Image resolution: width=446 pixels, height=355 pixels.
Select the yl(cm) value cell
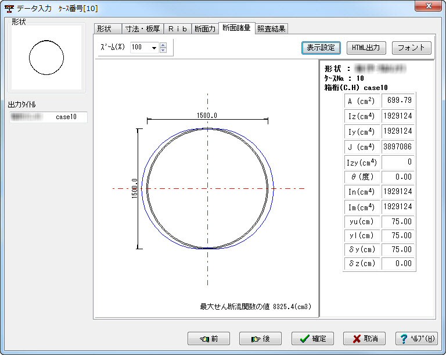tap(398, 235)
